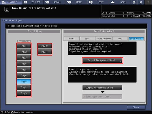Open the MACHINE screen
This screenshot has height=114, width=152.
click(x=11, y=2)
